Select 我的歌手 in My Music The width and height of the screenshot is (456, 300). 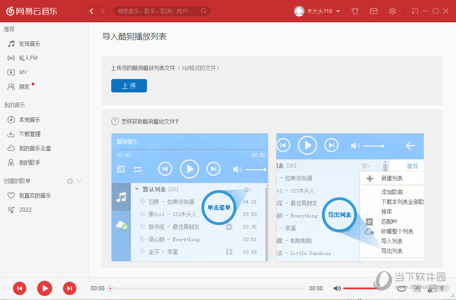[29, 162]
